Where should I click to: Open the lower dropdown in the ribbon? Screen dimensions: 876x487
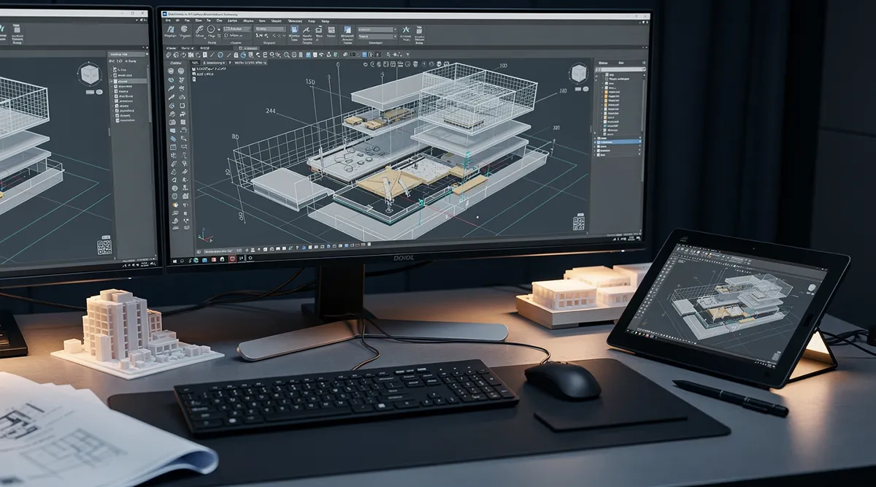375,38
